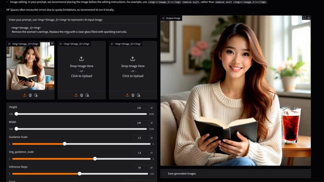324x182 pixels.
Task: Open webcam capture for image_3 slot
Action: click(133, 95)
